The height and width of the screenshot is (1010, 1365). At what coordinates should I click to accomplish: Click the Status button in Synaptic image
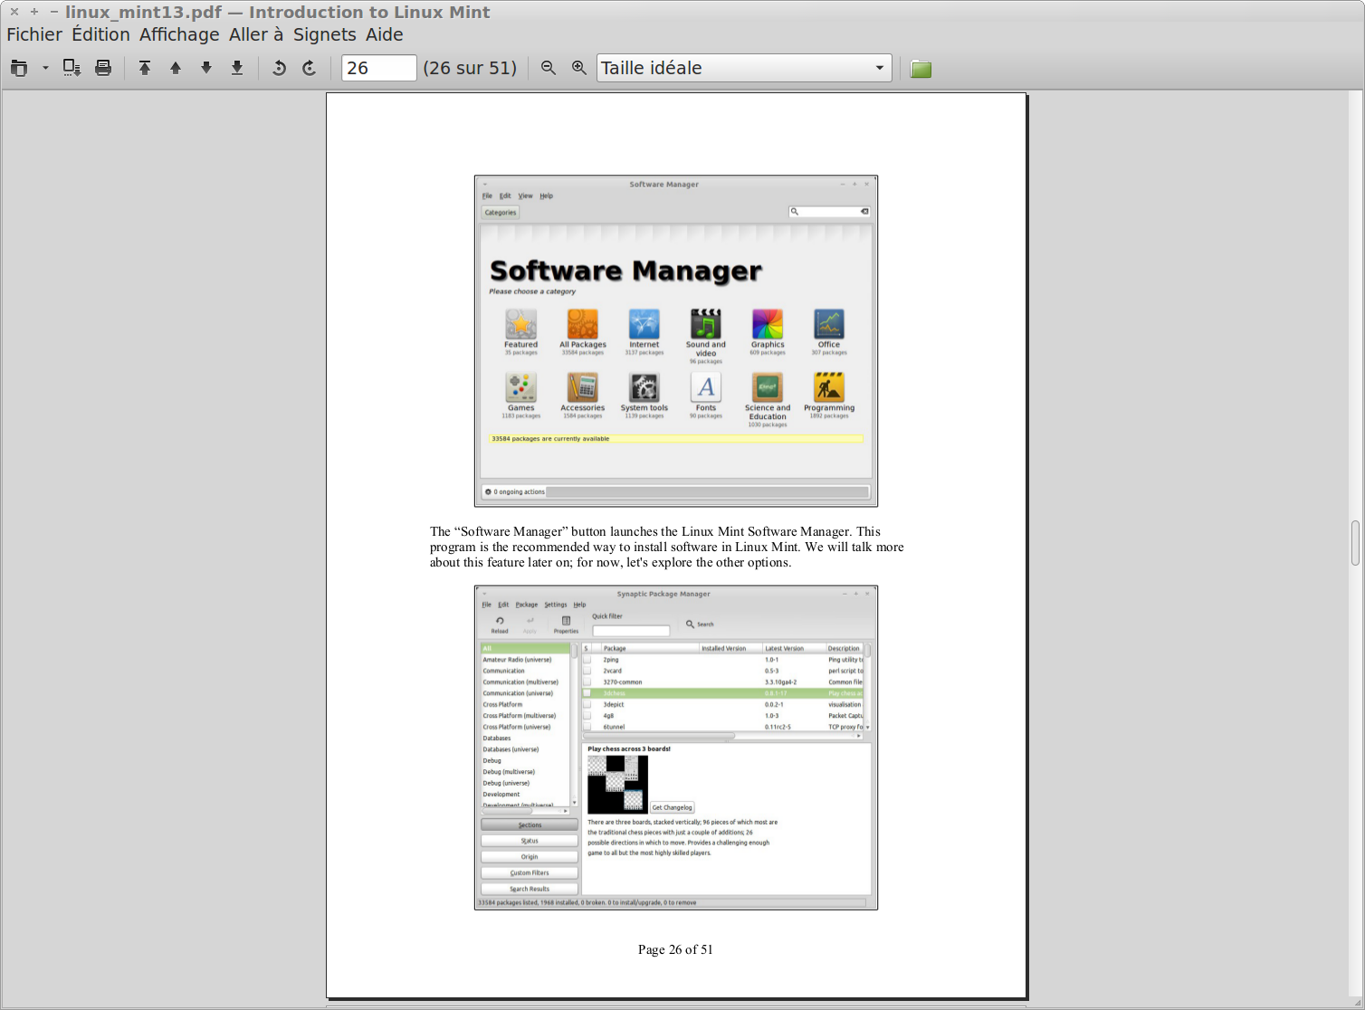pos(530,841)
